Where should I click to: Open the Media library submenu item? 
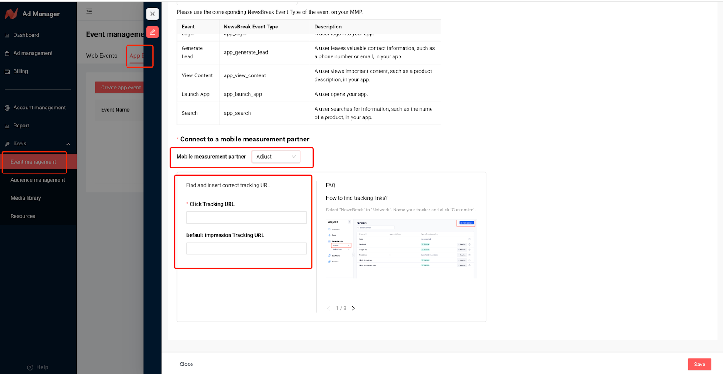(x=26, y=198)
